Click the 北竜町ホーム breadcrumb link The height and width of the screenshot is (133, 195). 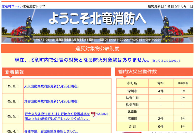[x=11, y=6]
